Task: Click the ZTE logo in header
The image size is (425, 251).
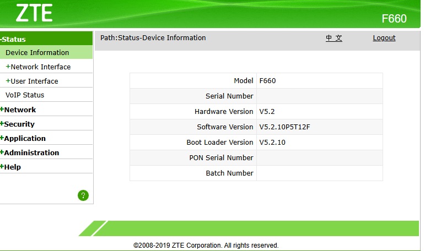Action: [34, 13]
